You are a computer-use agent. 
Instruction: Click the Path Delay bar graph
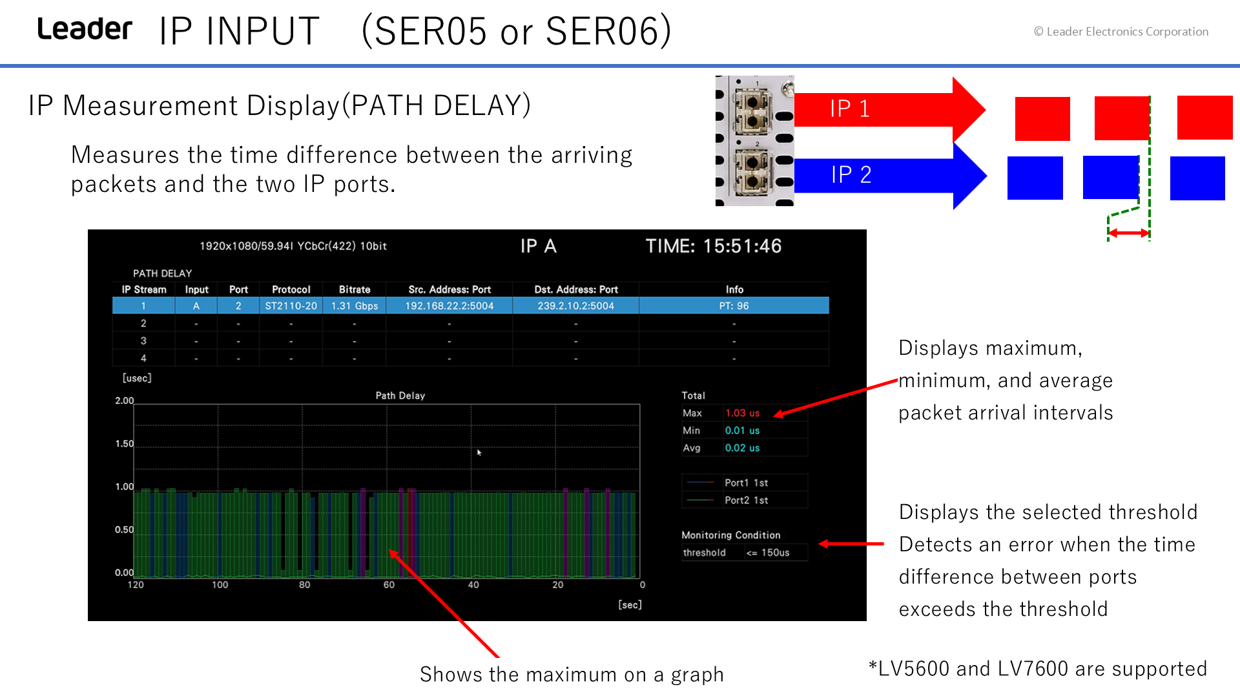coord(386,491)
